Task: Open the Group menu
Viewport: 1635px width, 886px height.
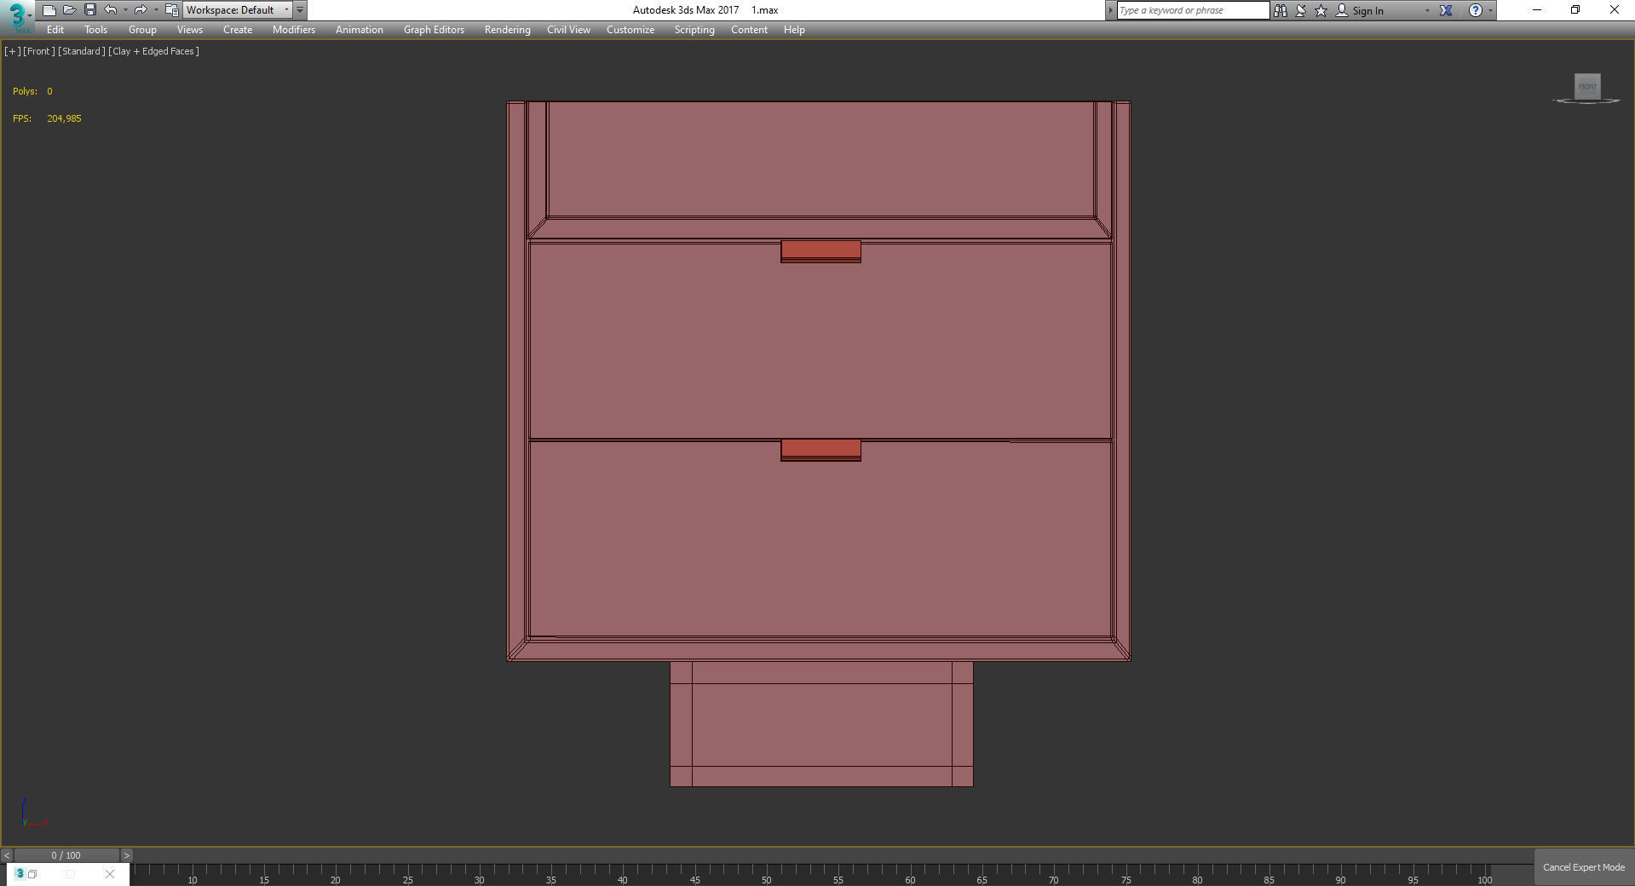Action: [x=142, y=30]
